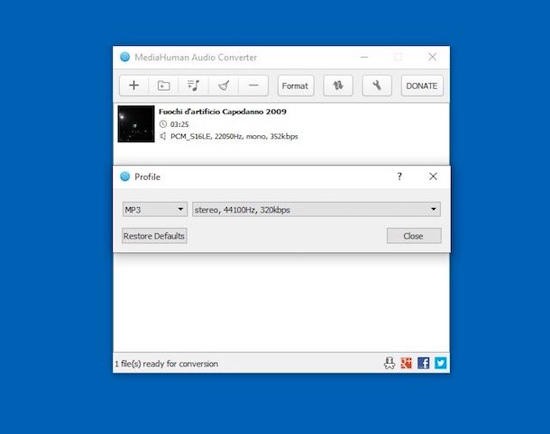This screenshot has height=434, width=550.
Task: Start conversion with the arrows icon
Action: coord(338,86)
